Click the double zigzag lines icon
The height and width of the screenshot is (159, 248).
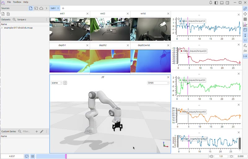tap(245, 51)
